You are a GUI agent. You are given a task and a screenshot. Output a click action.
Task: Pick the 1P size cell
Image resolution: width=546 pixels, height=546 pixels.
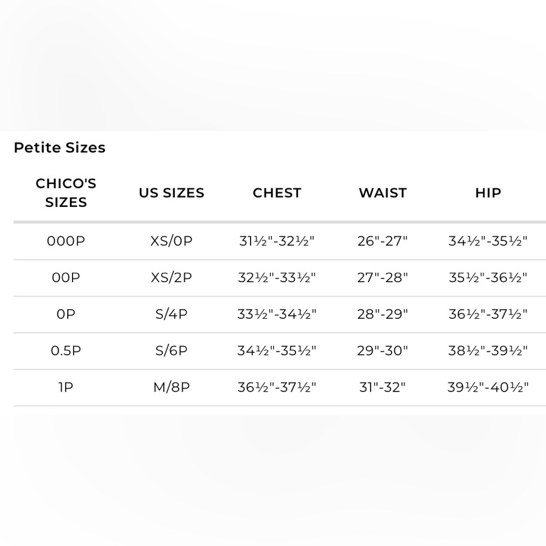point(66,387)
